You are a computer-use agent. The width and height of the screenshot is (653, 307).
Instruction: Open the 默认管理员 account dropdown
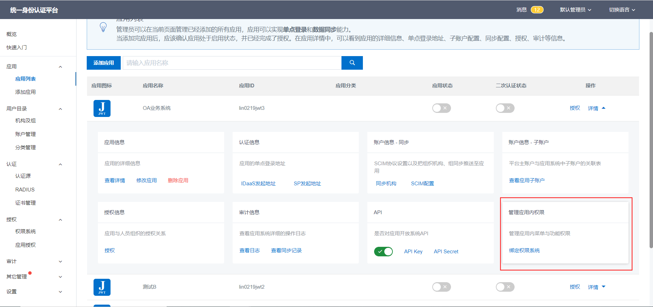coord(575,10)
